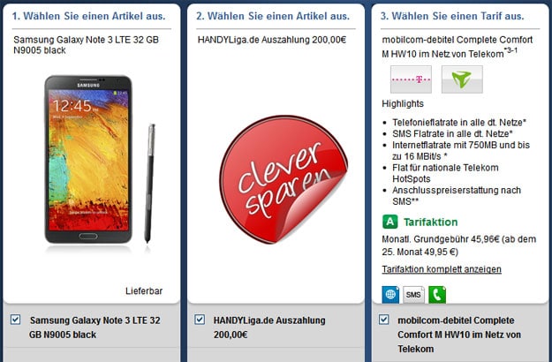Click the mobilcom-debitel Complete Comfort tariff title
The width and height of the screenshot is (552, 362).
457,47
